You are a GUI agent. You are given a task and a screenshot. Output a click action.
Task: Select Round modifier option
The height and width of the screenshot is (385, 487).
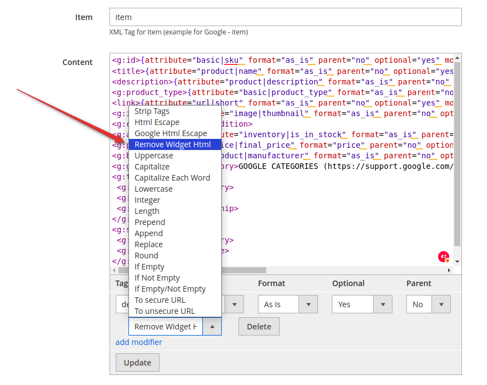click(175, 256)
